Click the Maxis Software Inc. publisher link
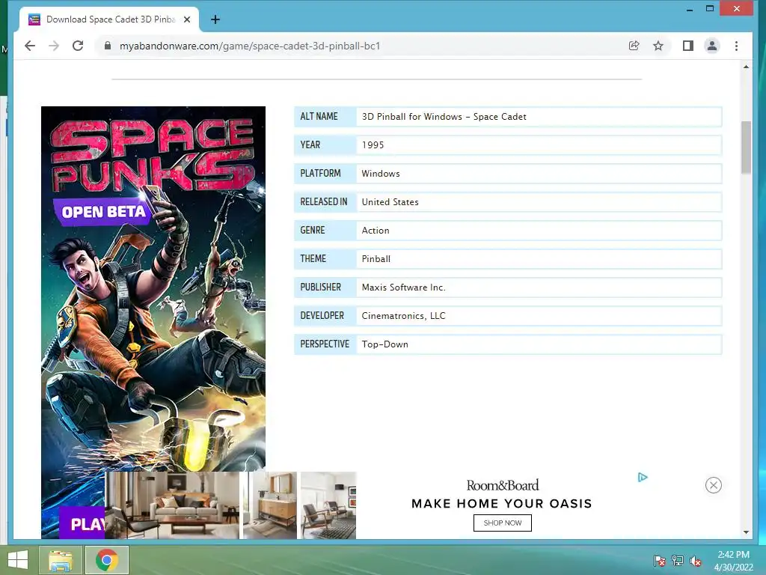766x575 pixels. click(x=403, y=287)
